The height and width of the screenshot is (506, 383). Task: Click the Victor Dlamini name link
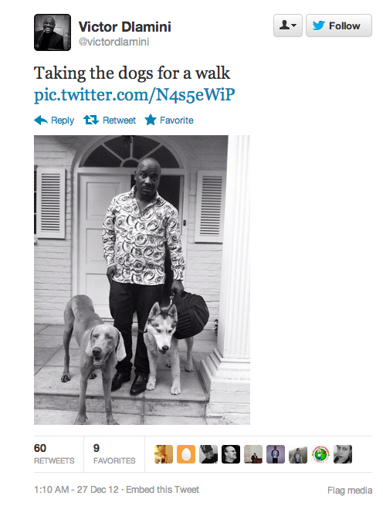124,26
